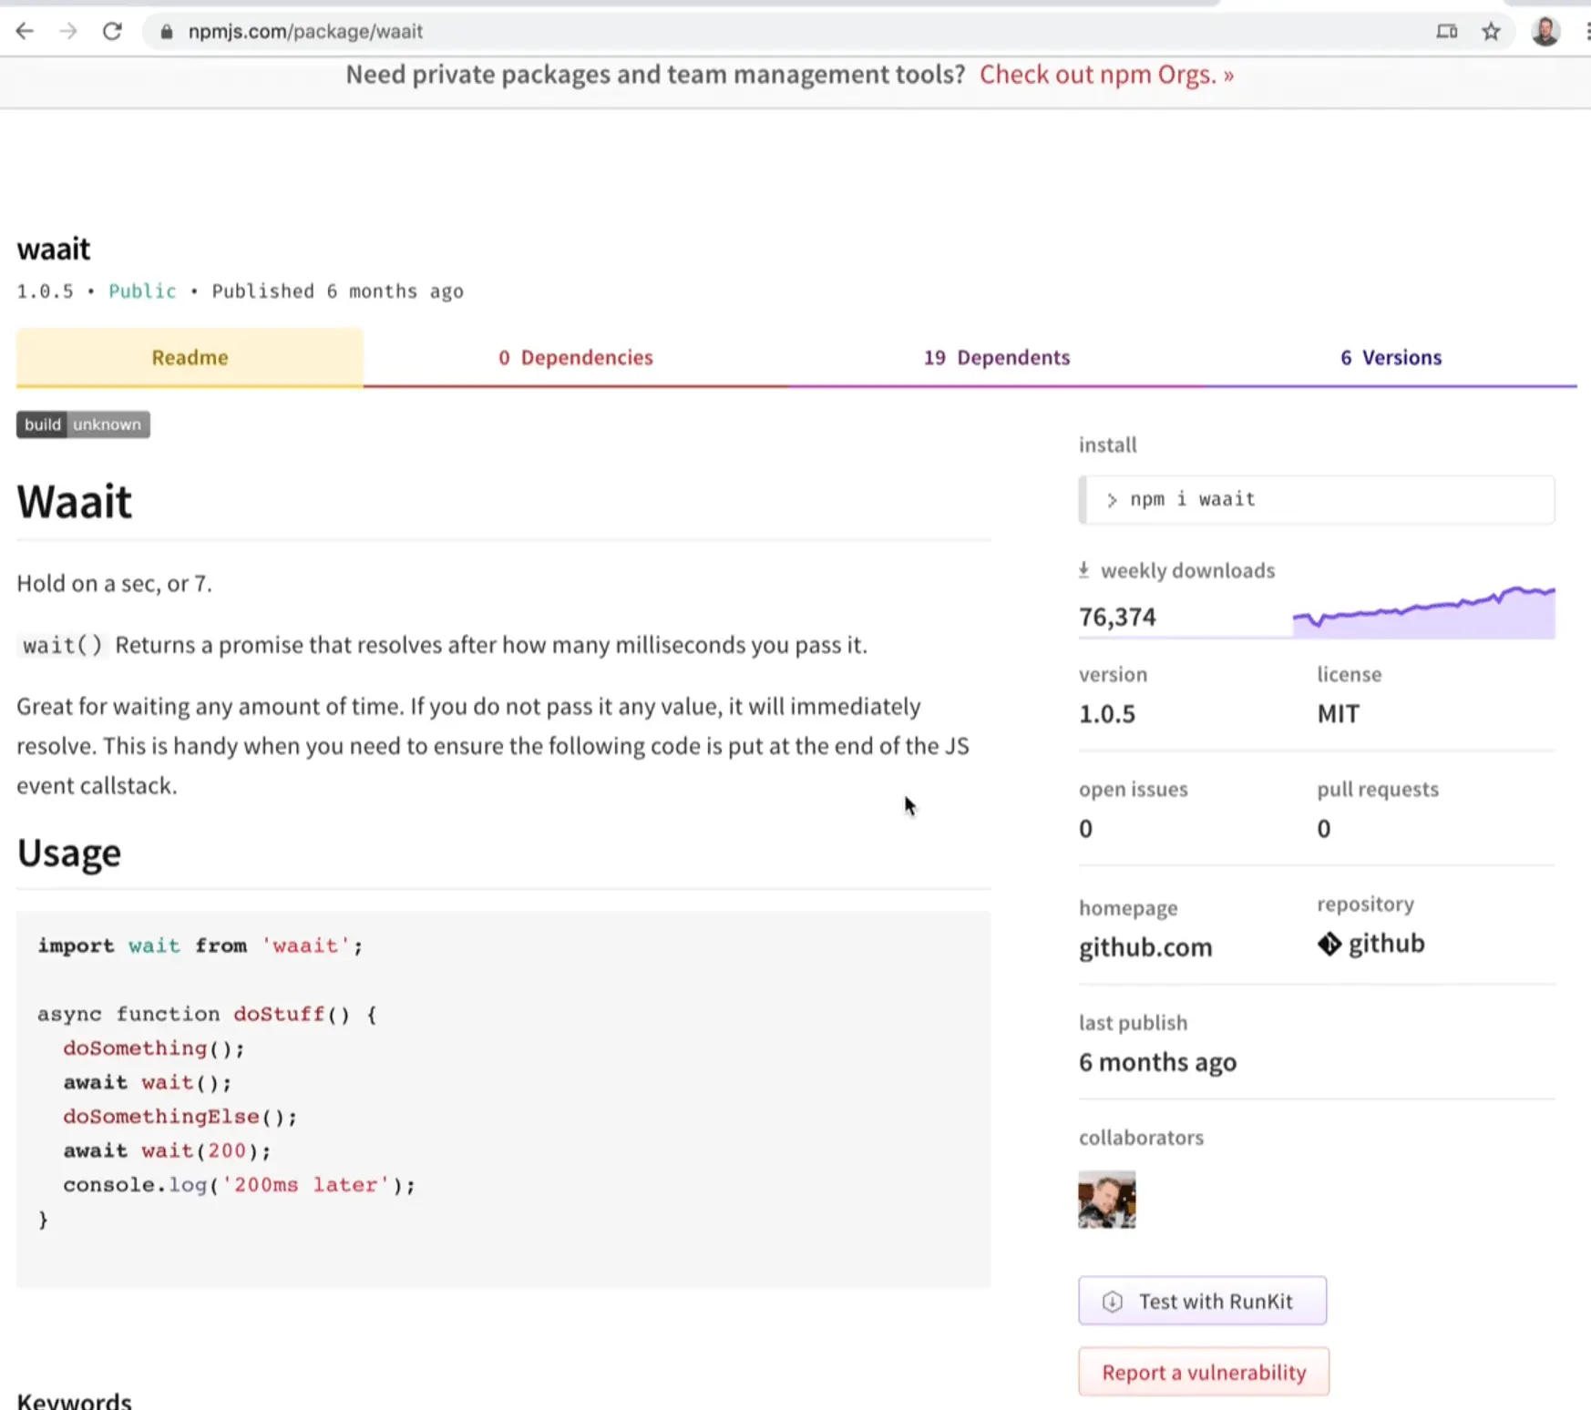Click the collaborator avatar thumbnail

1105,1200
